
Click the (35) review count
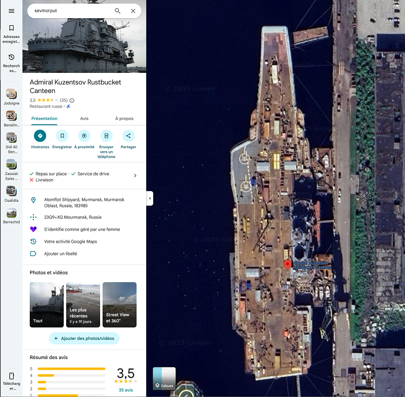(64, 100)
